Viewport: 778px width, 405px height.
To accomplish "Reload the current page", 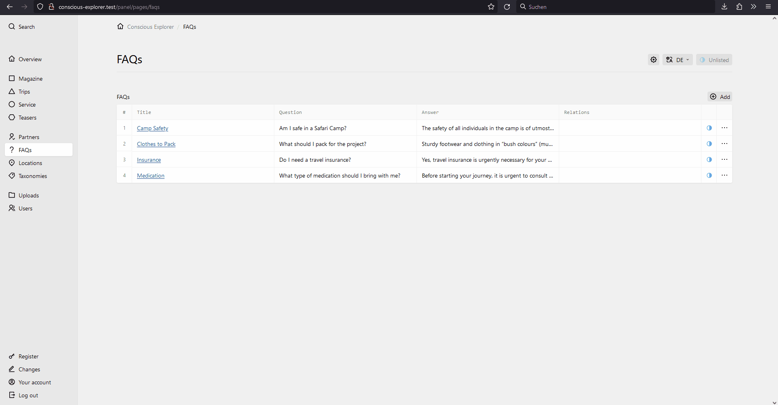I will tap(507, 7).
